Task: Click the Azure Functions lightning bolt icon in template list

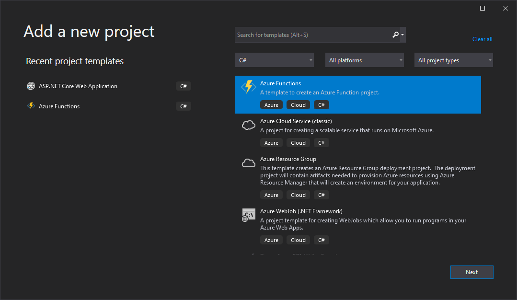Action: [248, 87]
